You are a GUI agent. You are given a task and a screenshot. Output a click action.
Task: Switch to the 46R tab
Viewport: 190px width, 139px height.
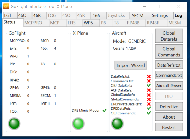click(39, 15)
